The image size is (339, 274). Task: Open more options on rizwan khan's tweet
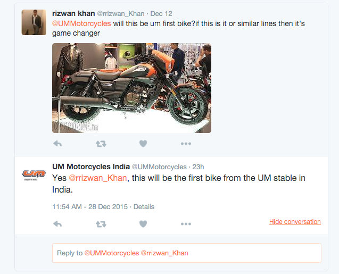point(186,144)
